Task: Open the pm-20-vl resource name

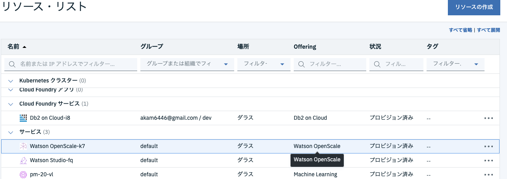Action: pos(41,174)
